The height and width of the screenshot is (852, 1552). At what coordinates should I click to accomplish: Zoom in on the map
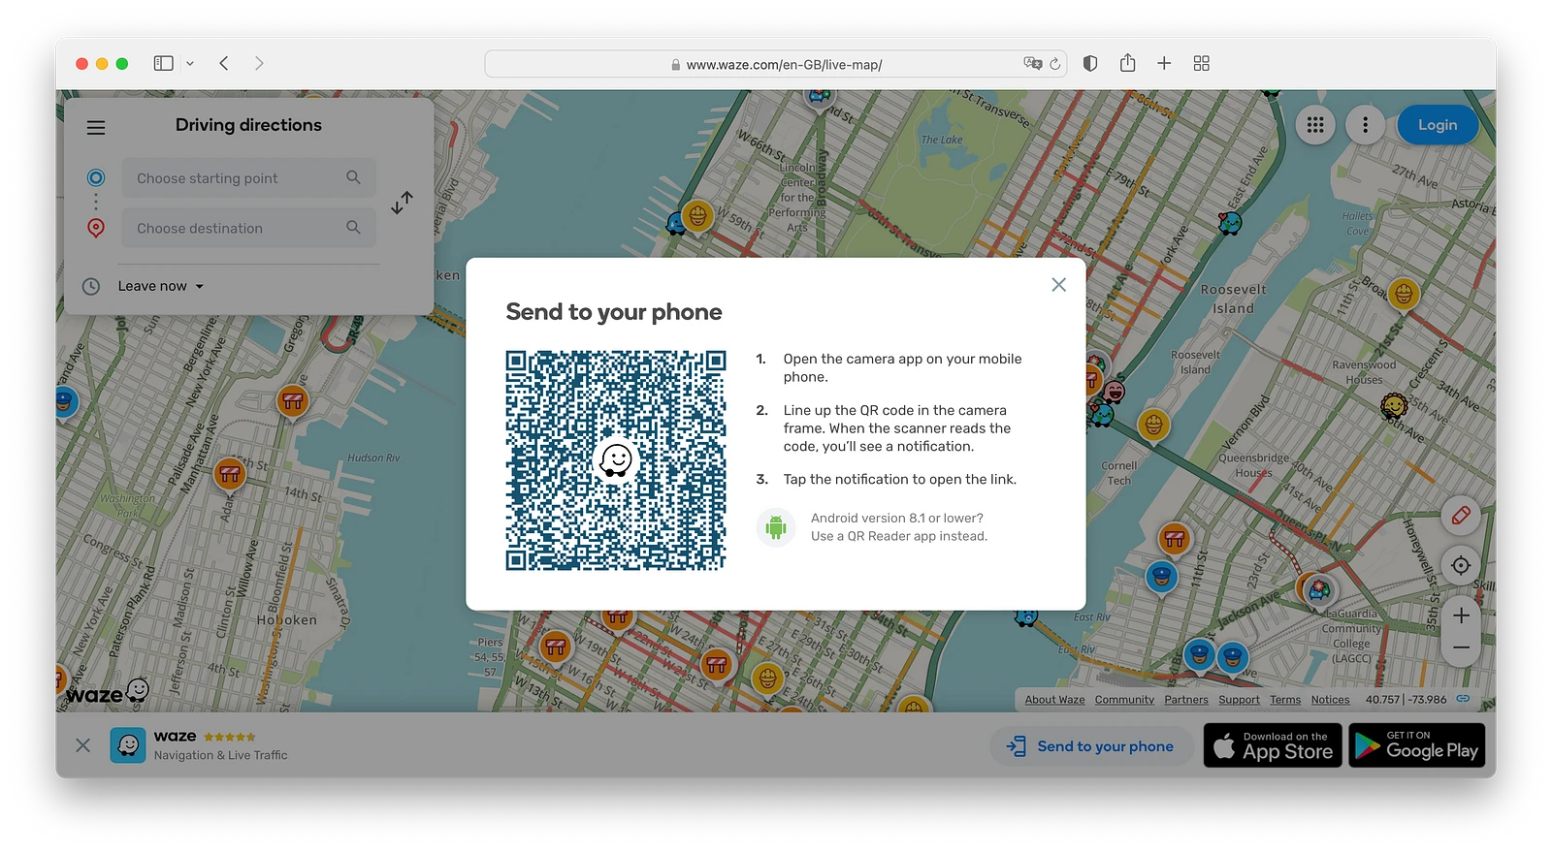point(1461,615)
